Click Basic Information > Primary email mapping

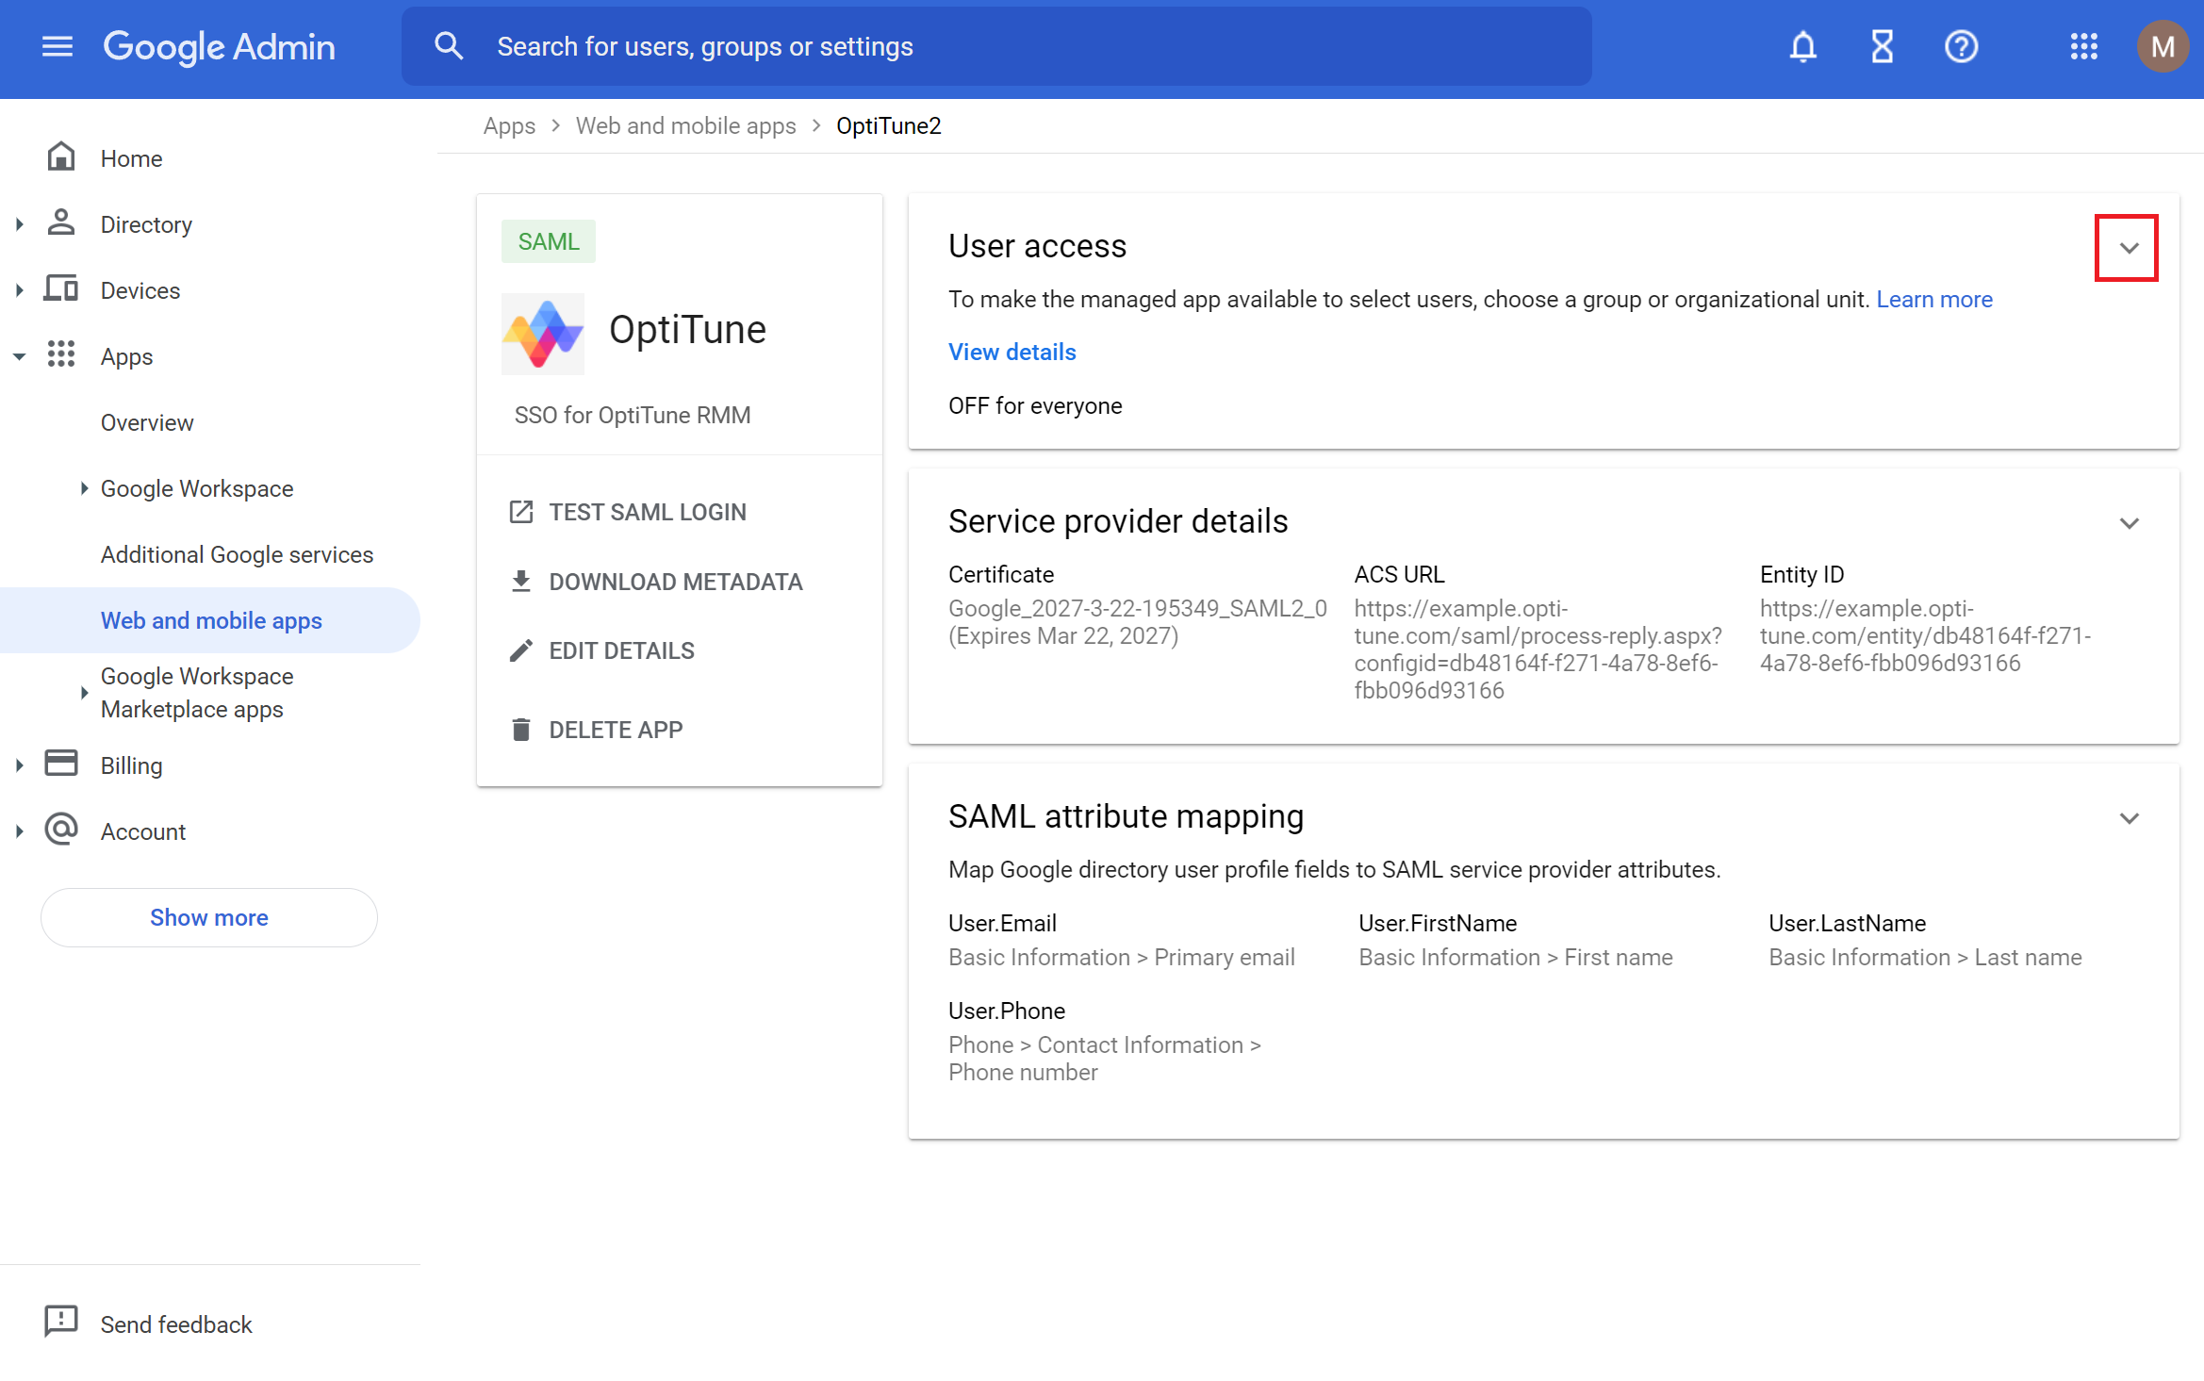tap(1122, 957)
